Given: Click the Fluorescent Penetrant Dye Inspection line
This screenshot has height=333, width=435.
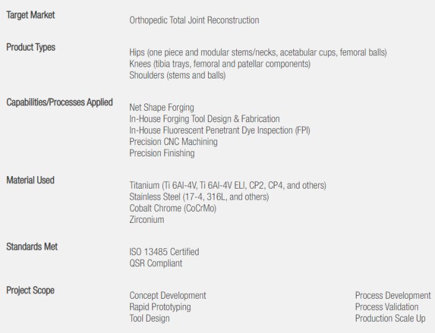Looking at the screenshot, I should click(x=219, y=130).
